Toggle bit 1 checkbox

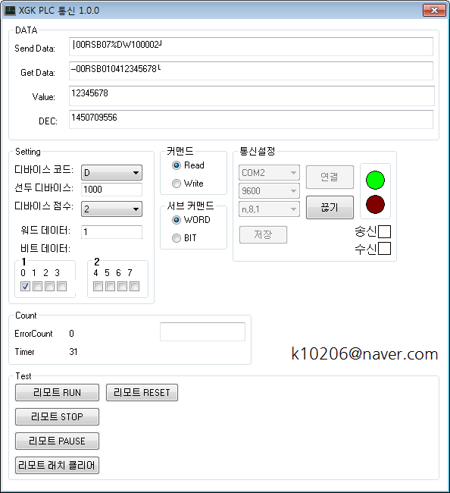[37, 287]
